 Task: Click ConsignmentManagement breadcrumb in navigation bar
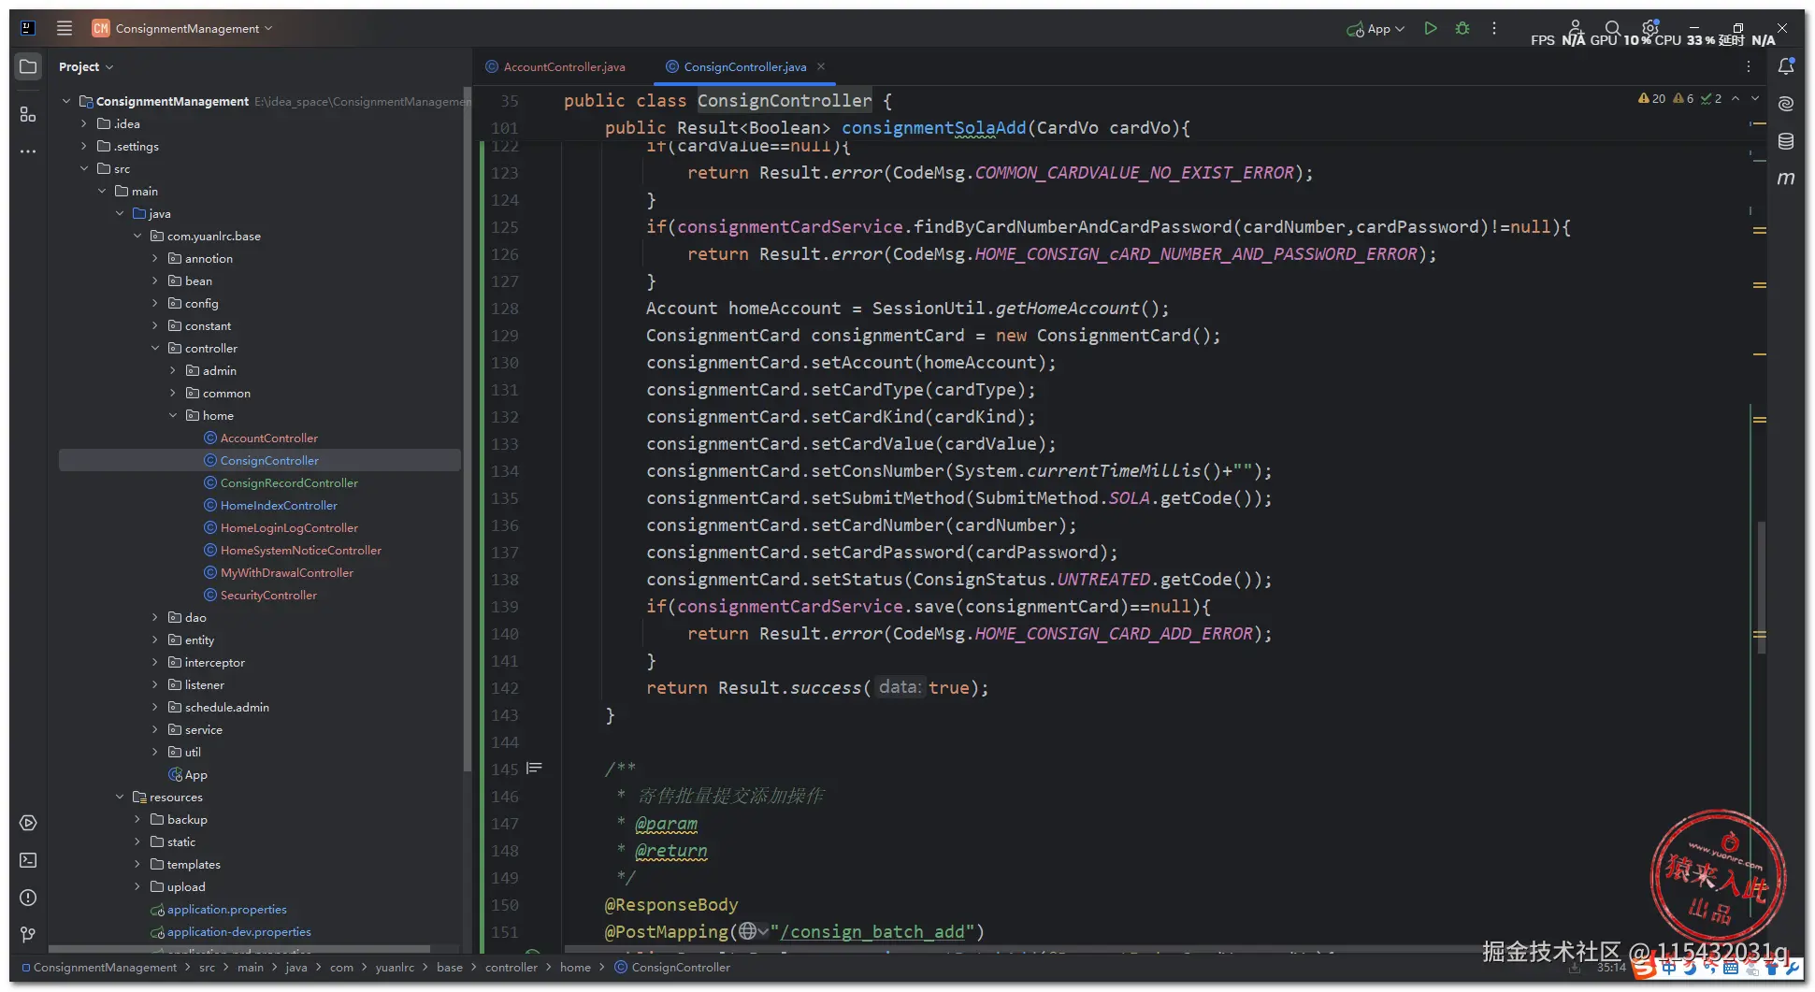[x=99, y=967]
